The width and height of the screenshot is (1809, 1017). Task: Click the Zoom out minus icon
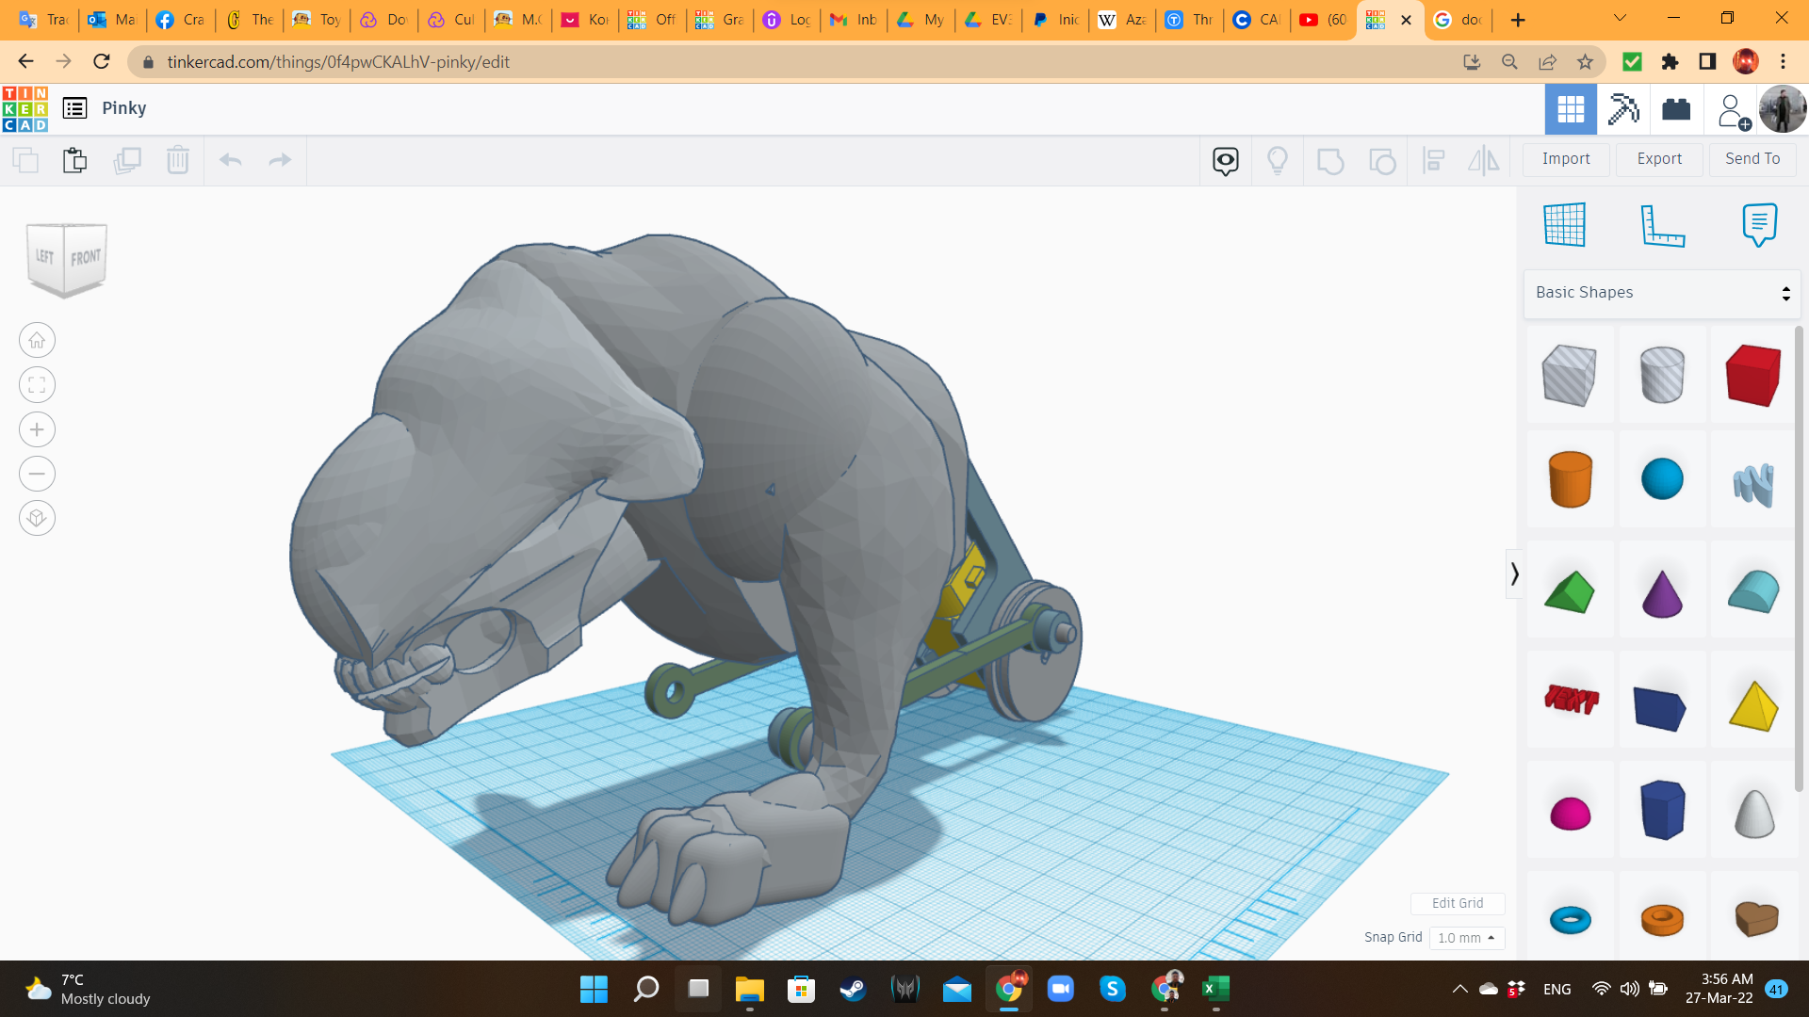[x=37, y=474]
